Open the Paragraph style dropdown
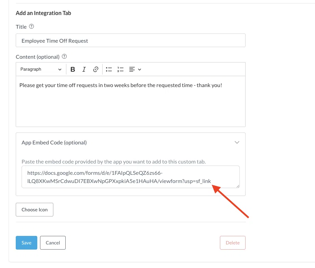 (41, 69)
